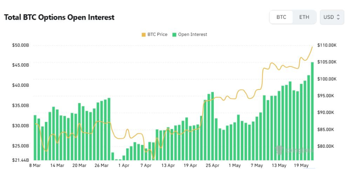Open the USD currency dropdown
The height and width of the screenshot is (169, 347).
332,17
